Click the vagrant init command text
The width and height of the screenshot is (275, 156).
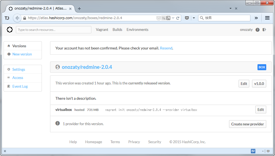pos(151,110)
